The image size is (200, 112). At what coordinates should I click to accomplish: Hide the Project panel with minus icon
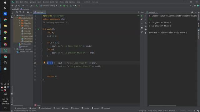pyautogui.click(x=31, y=12)
